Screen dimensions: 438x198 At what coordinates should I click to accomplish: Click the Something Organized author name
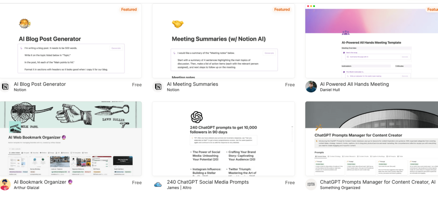340,188
